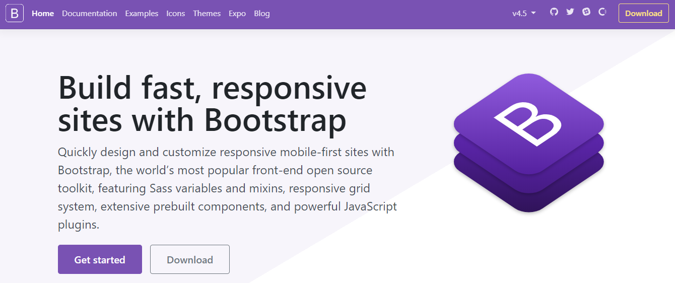
Task: Go to the Home nav item
Action: 43,14
